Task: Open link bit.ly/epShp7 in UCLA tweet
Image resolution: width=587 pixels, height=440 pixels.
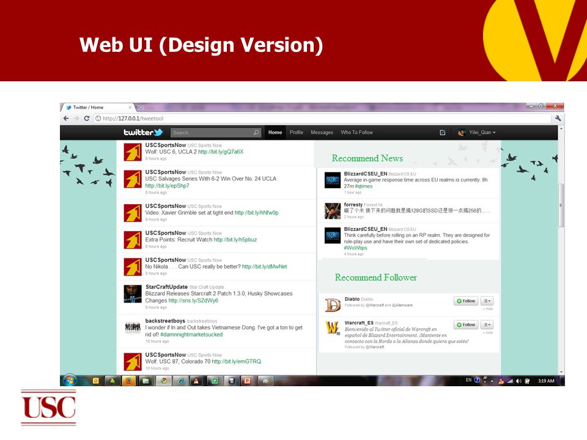Action: [168, 186]
